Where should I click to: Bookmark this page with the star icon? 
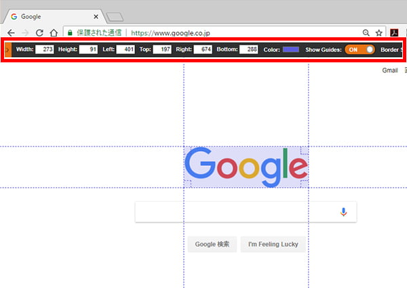point(379,32)
